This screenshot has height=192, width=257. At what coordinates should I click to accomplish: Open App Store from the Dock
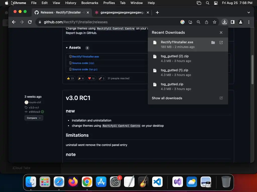(101, 182)
